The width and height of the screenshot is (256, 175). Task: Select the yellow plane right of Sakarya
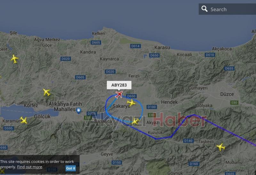pyautogui.click(x=131, y=103)
